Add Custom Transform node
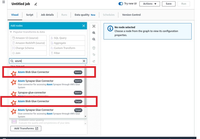This screenshot has width=200, height=139. tap(67, 48)
